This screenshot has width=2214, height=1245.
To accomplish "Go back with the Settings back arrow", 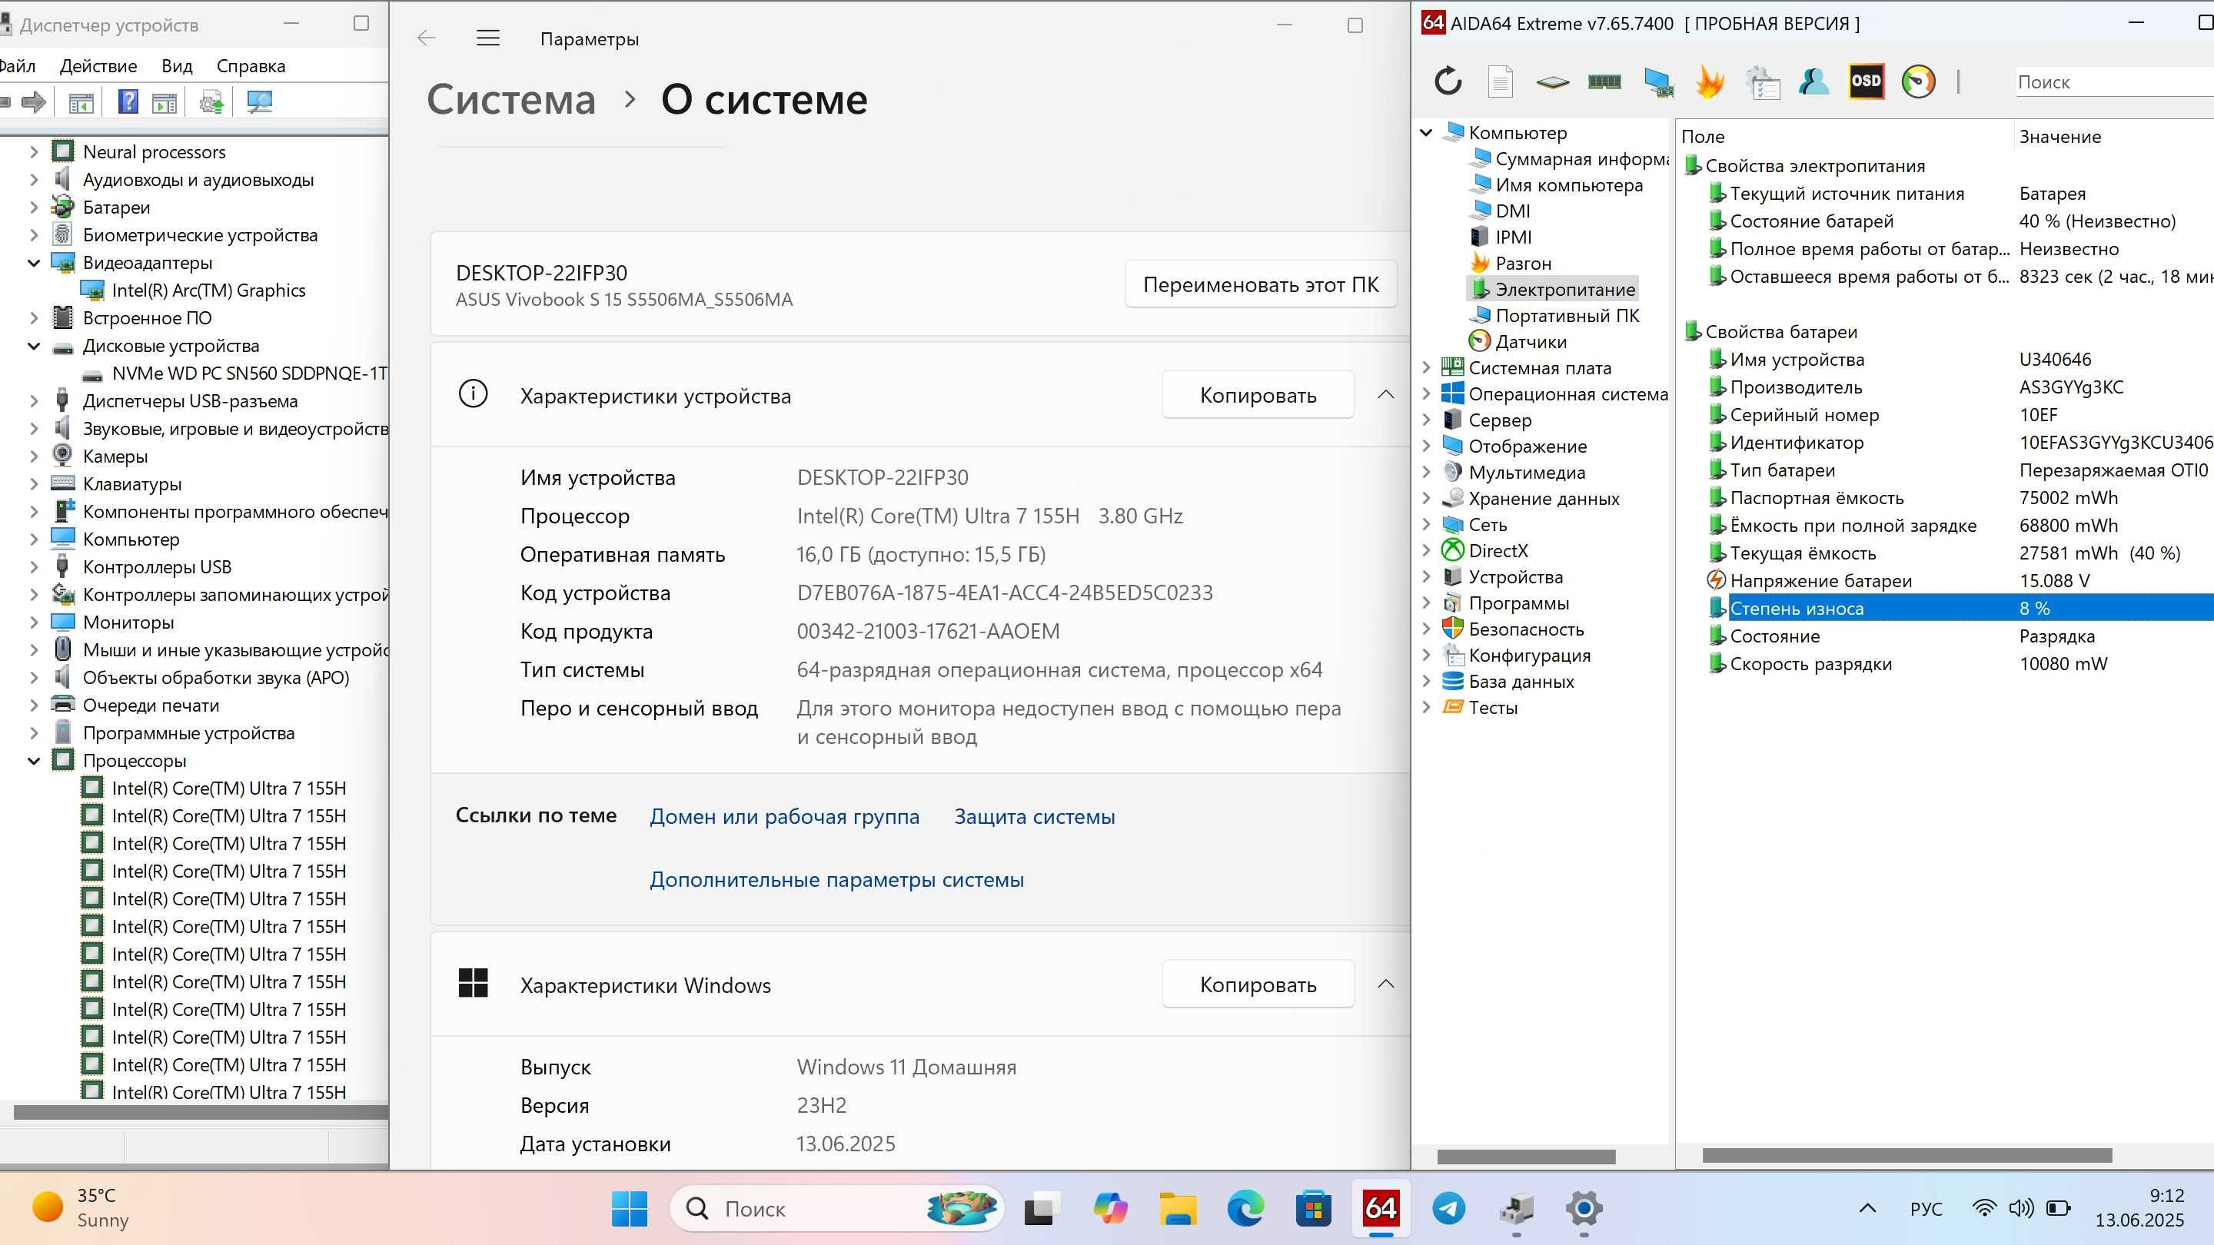I will 427,38.
